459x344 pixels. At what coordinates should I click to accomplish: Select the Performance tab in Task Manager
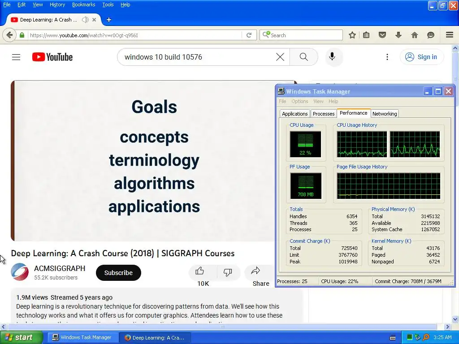pos(353,113)
